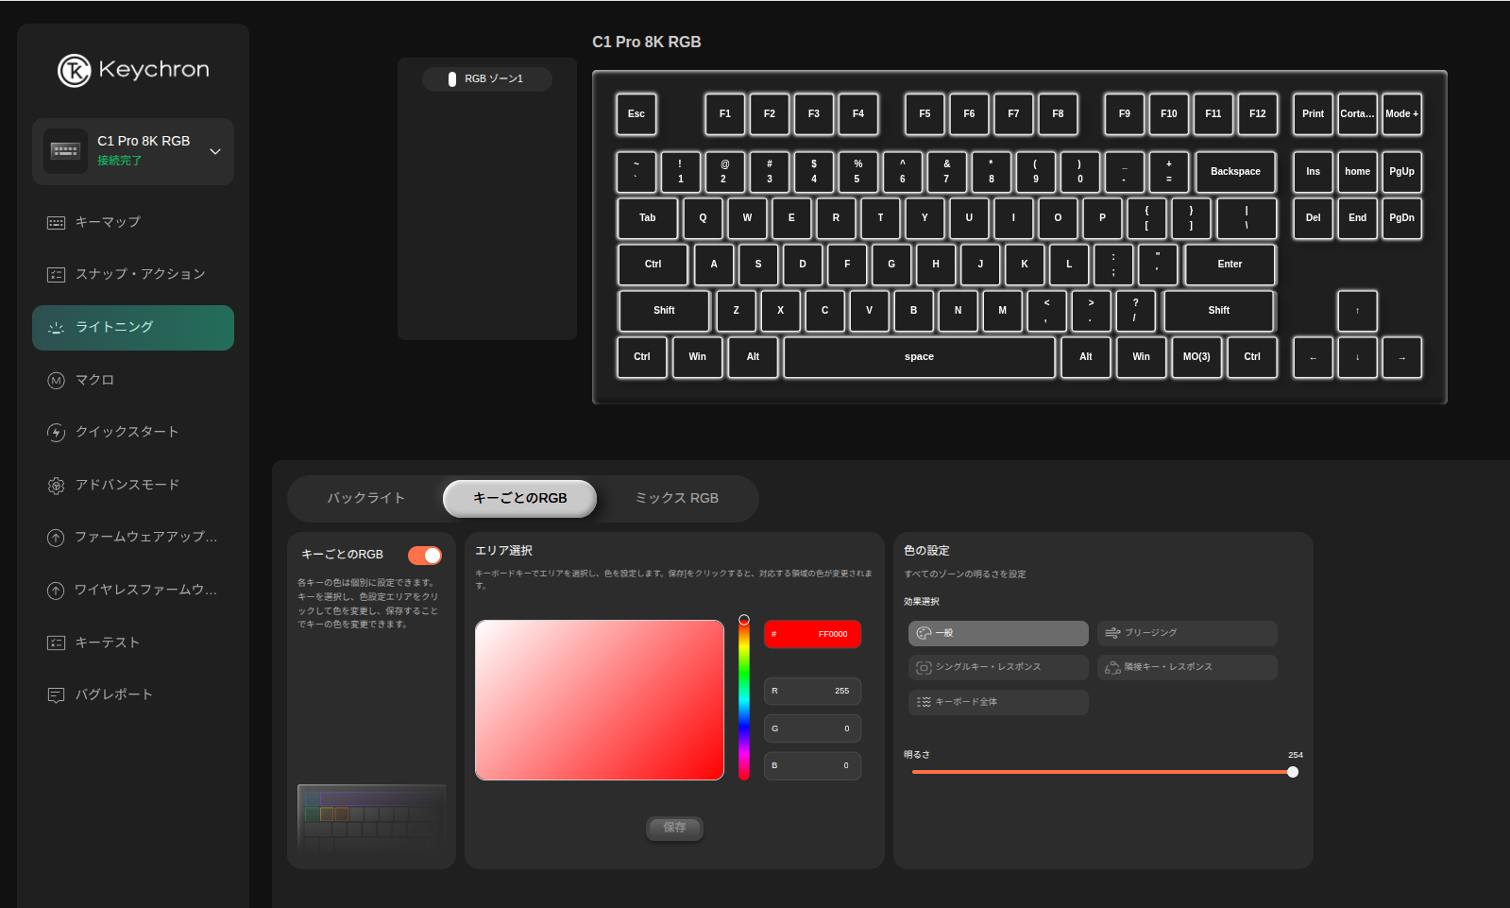Click the Backspace key on keyboard layout
1510x908 pixels.
pos(1234,172)
